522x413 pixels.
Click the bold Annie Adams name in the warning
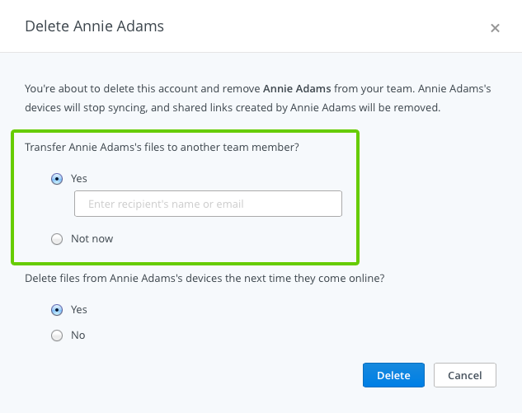point(298,87)
